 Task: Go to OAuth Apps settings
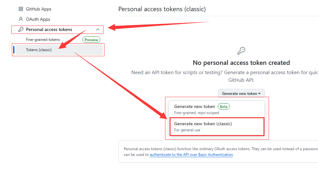(x=38, y=19)
